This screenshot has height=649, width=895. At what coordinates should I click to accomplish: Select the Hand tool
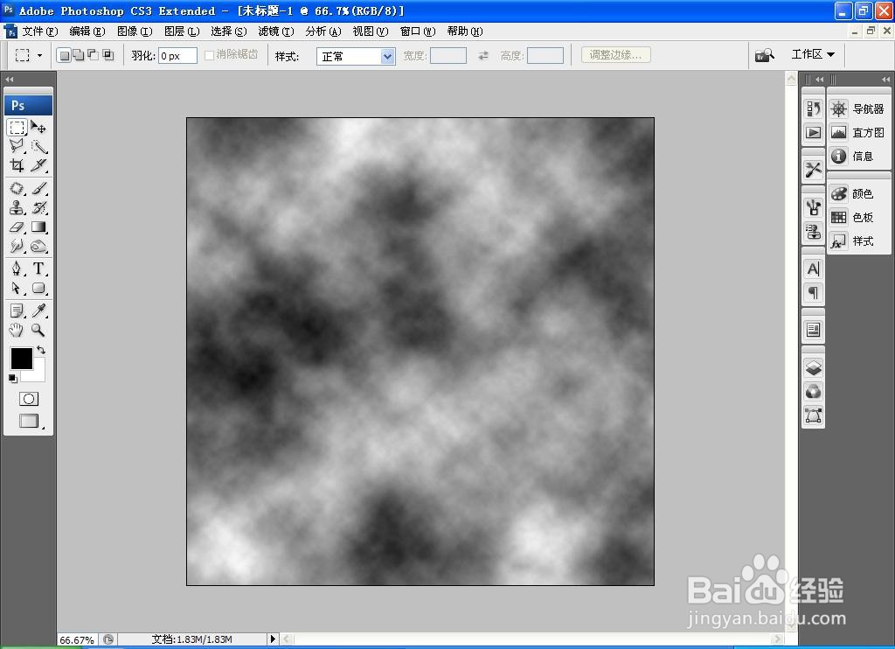click(17, 331)
